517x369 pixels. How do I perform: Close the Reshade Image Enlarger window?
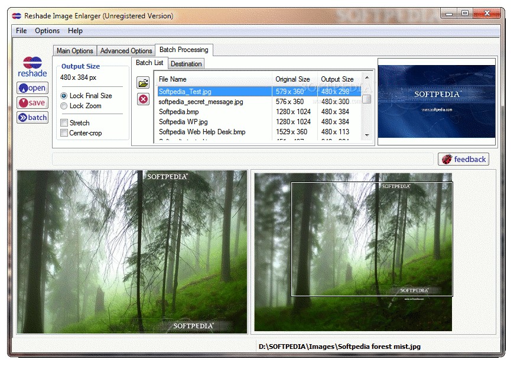point(487,14)
